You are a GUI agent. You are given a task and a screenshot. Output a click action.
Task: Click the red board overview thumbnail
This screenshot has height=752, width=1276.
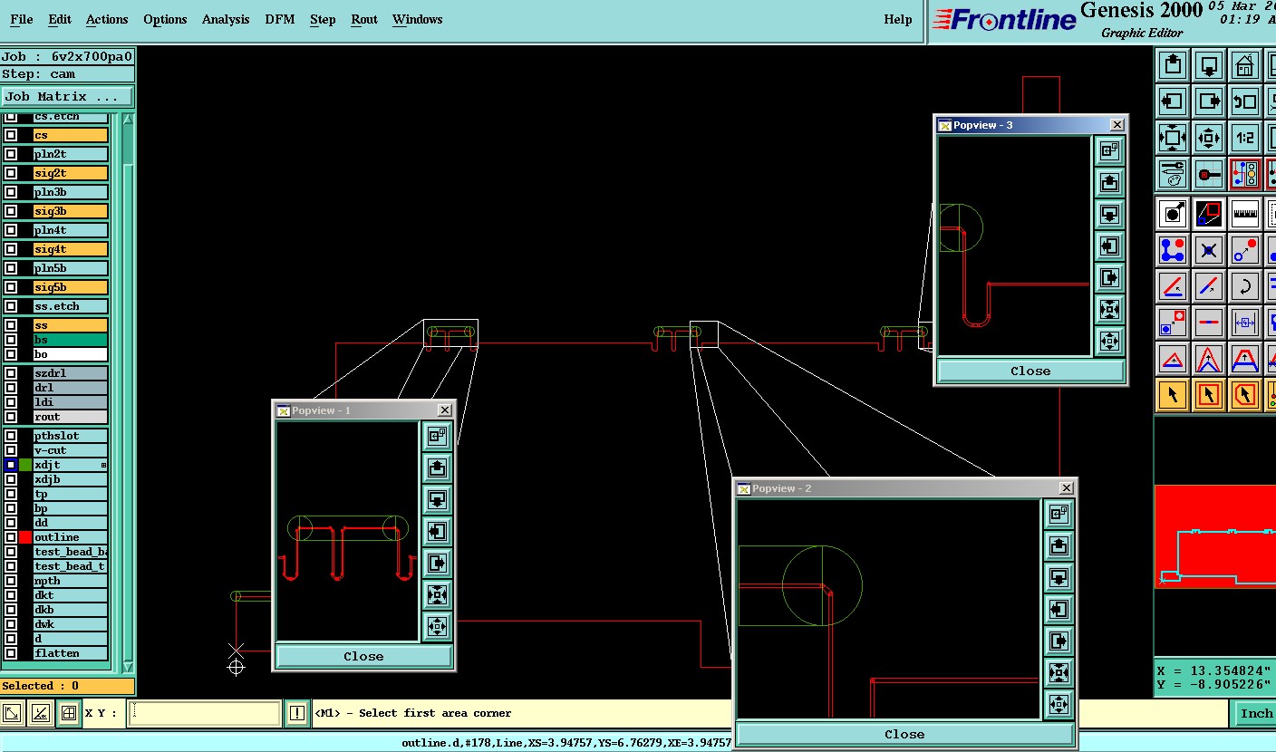point(1215,537)
